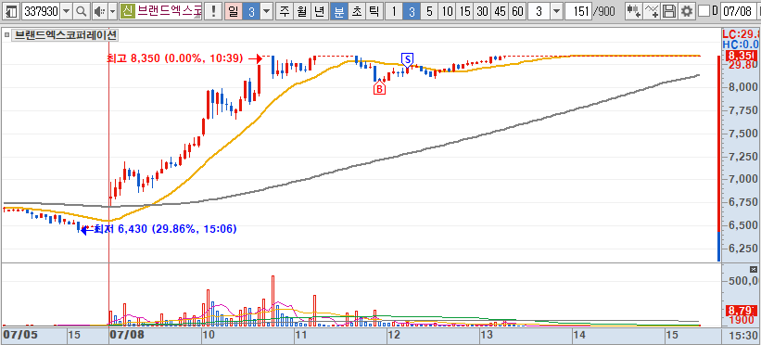
Task: Open the dropdown after the daily interval 3
Action: pos(266,11)
